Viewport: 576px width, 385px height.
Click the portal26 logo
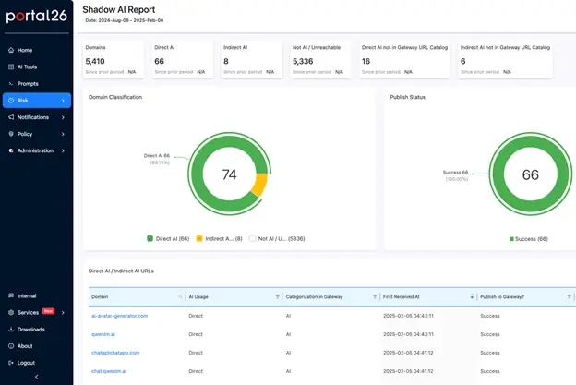[36, 16]
